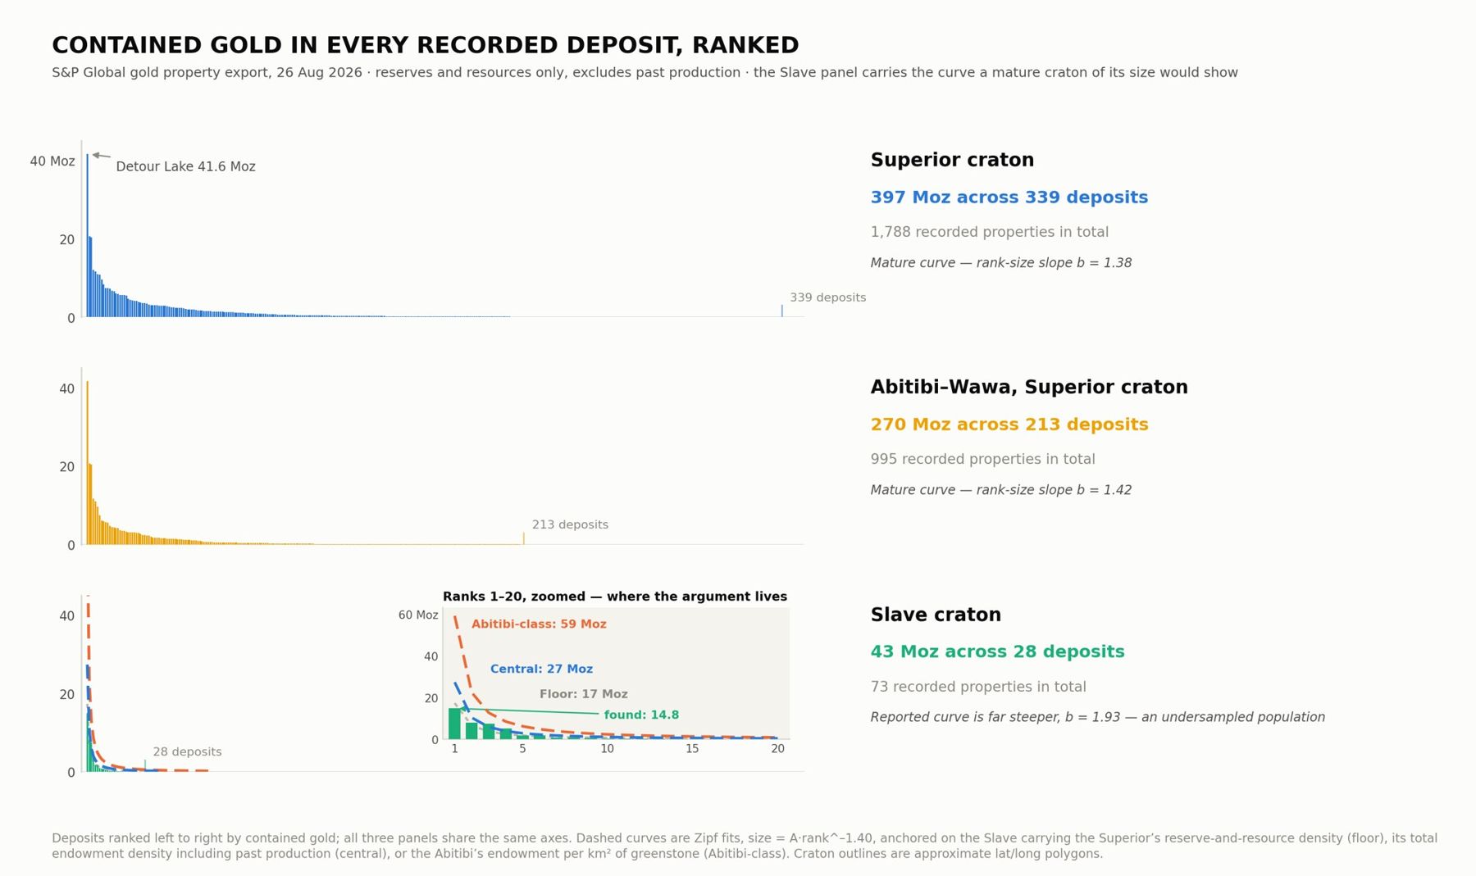Click the "Detour Lake 41.6 Moz" annotation
Screen dimensions: 1476x876
185,166
